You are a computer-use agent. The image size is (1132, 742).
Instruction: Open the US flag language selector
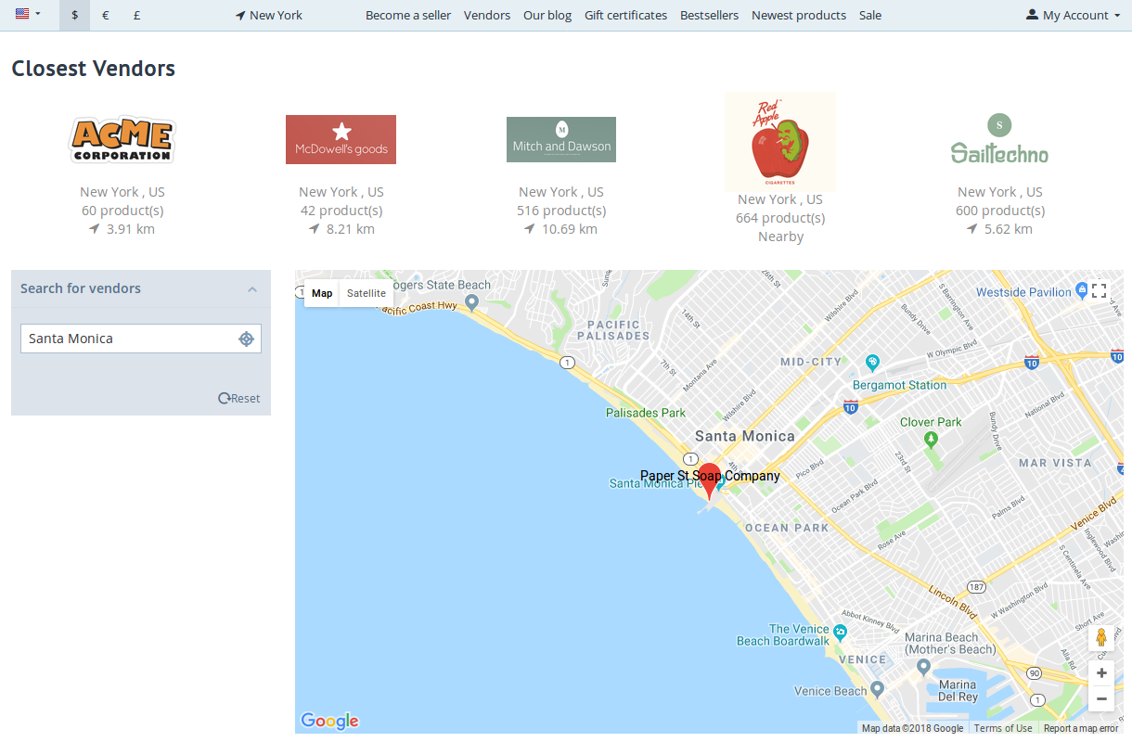28,15
